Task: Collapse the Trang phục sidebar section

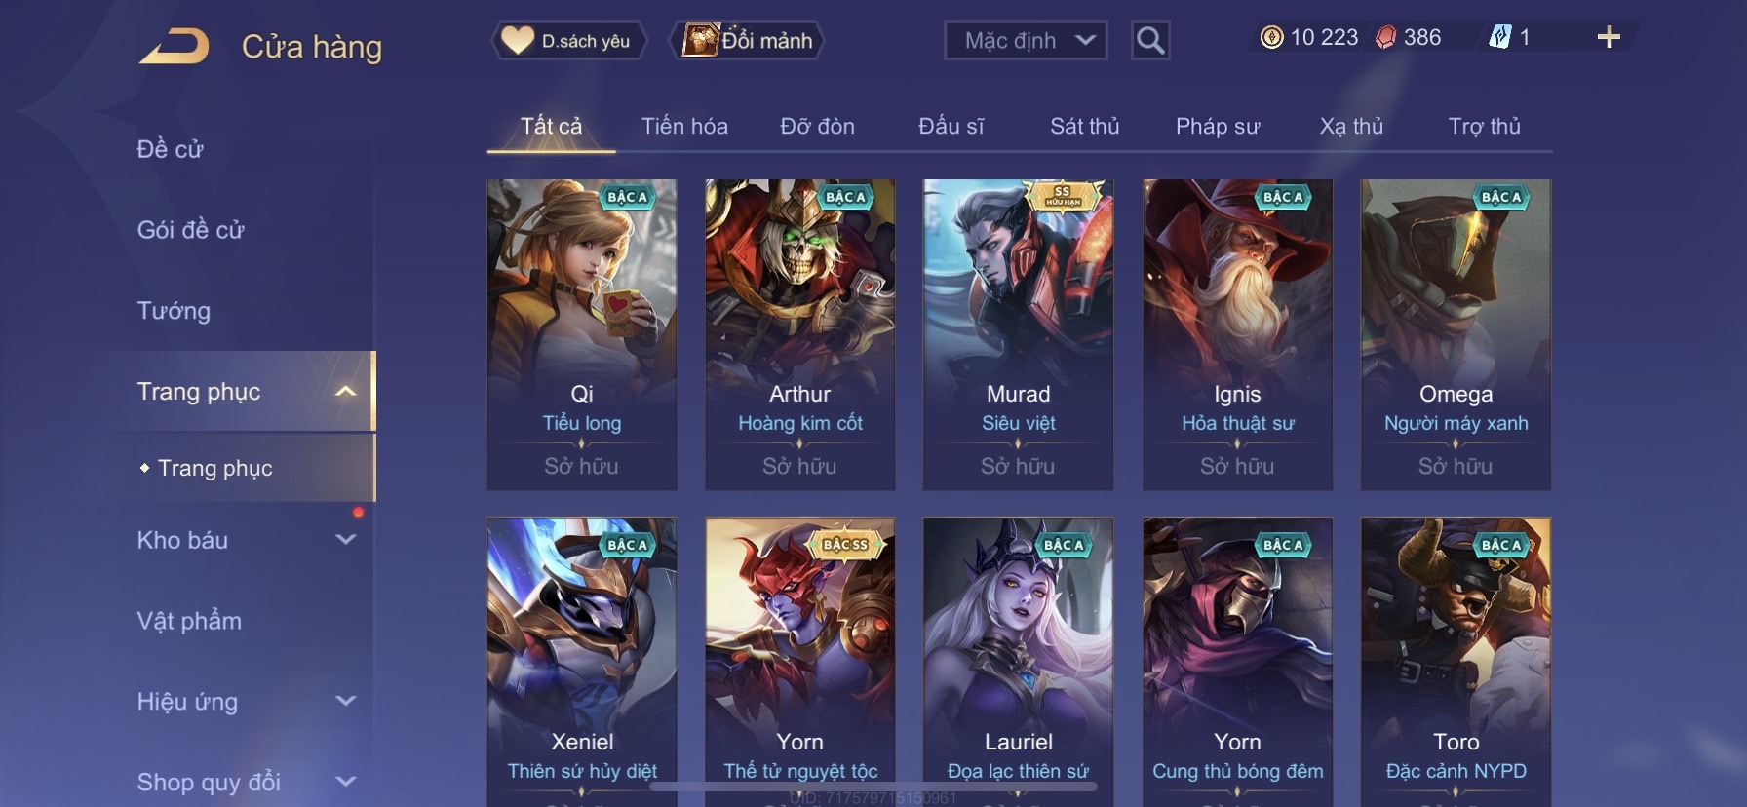Action: (345, 391)
